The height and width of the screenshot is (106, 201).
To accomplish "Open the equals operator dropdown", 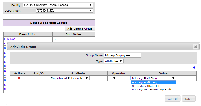I will [x=113, y=78].
